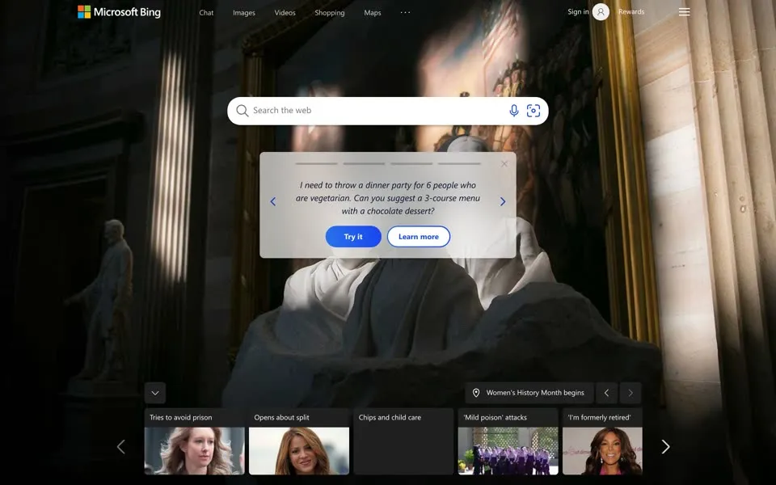Jump to the first suggestion progress bar
Viewport: 776px width, 485px height.
(316, 163)
